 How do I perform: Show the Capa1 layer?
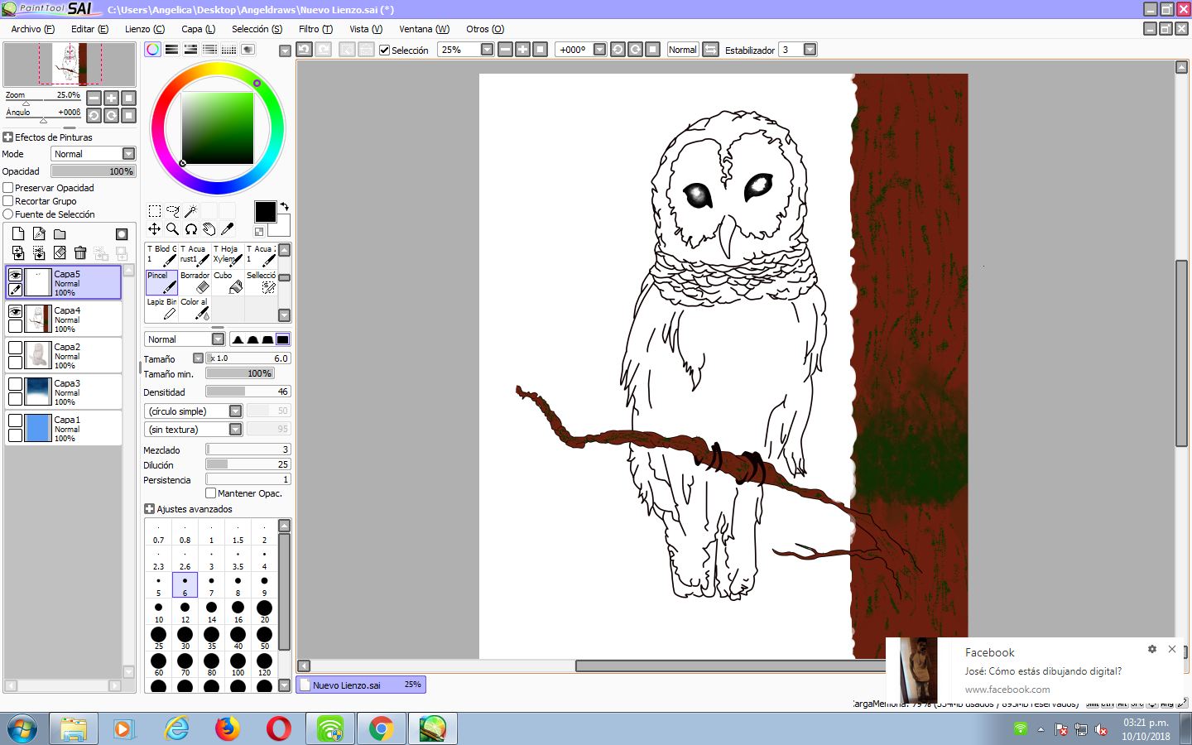point(15,421)
